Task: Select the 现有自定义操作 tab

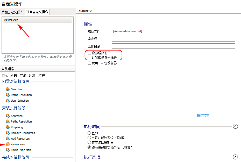Action: click(x=37, y=12)
